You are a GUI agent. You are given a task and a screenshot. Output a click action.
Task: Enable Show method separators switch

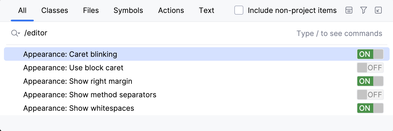coord(370,95)
